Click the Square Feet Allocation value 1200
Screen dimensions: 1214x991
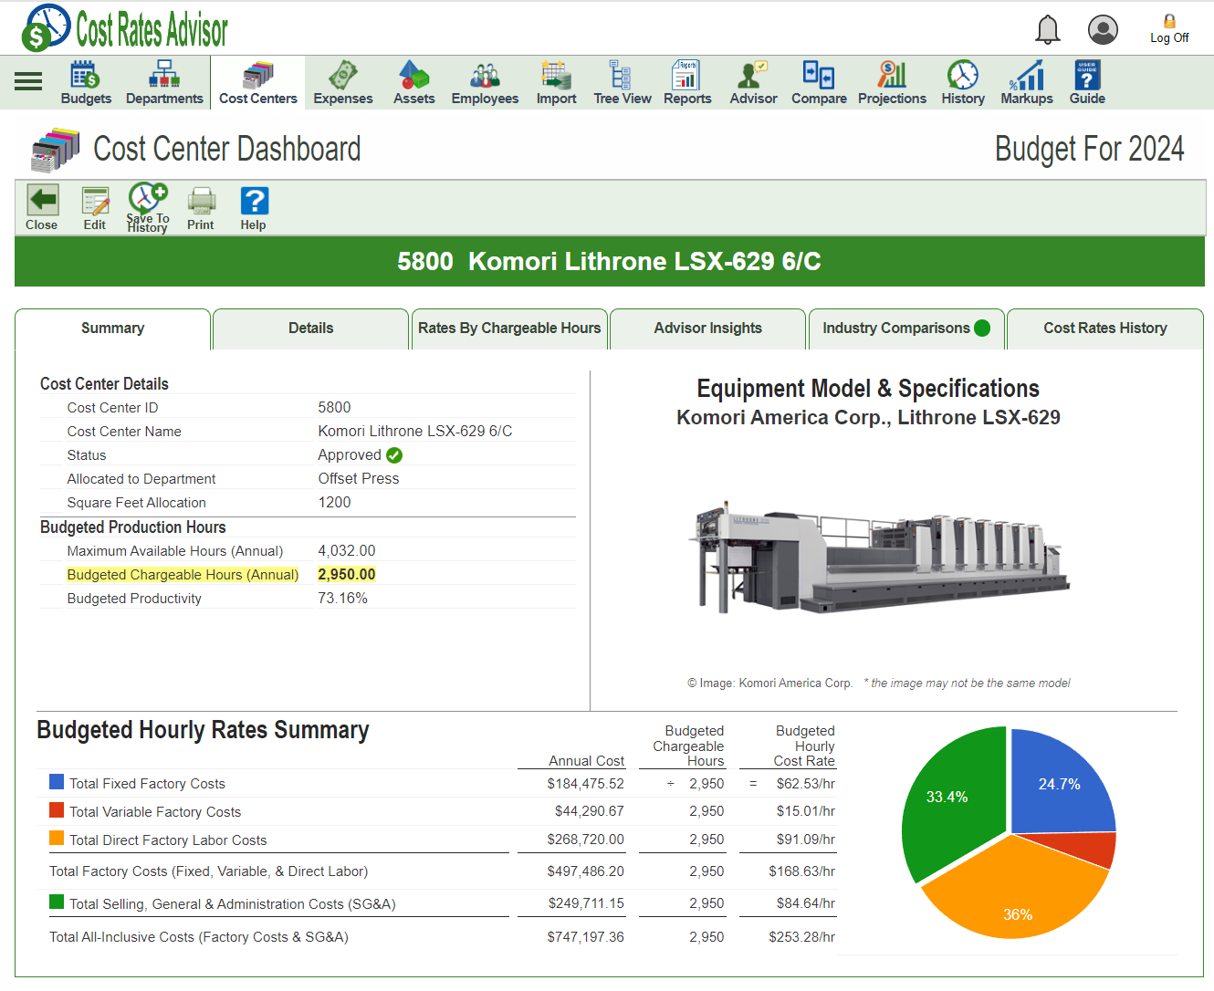(x=335, y=503)
